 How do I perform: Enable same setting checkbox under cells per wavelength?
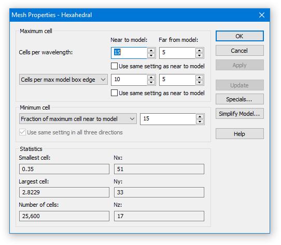(x=114, y=66)
